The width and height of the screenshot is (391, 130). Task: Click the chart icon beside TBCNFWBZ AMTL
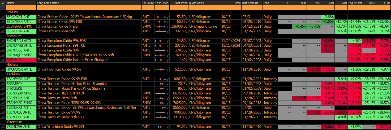[x=3, y=79]
